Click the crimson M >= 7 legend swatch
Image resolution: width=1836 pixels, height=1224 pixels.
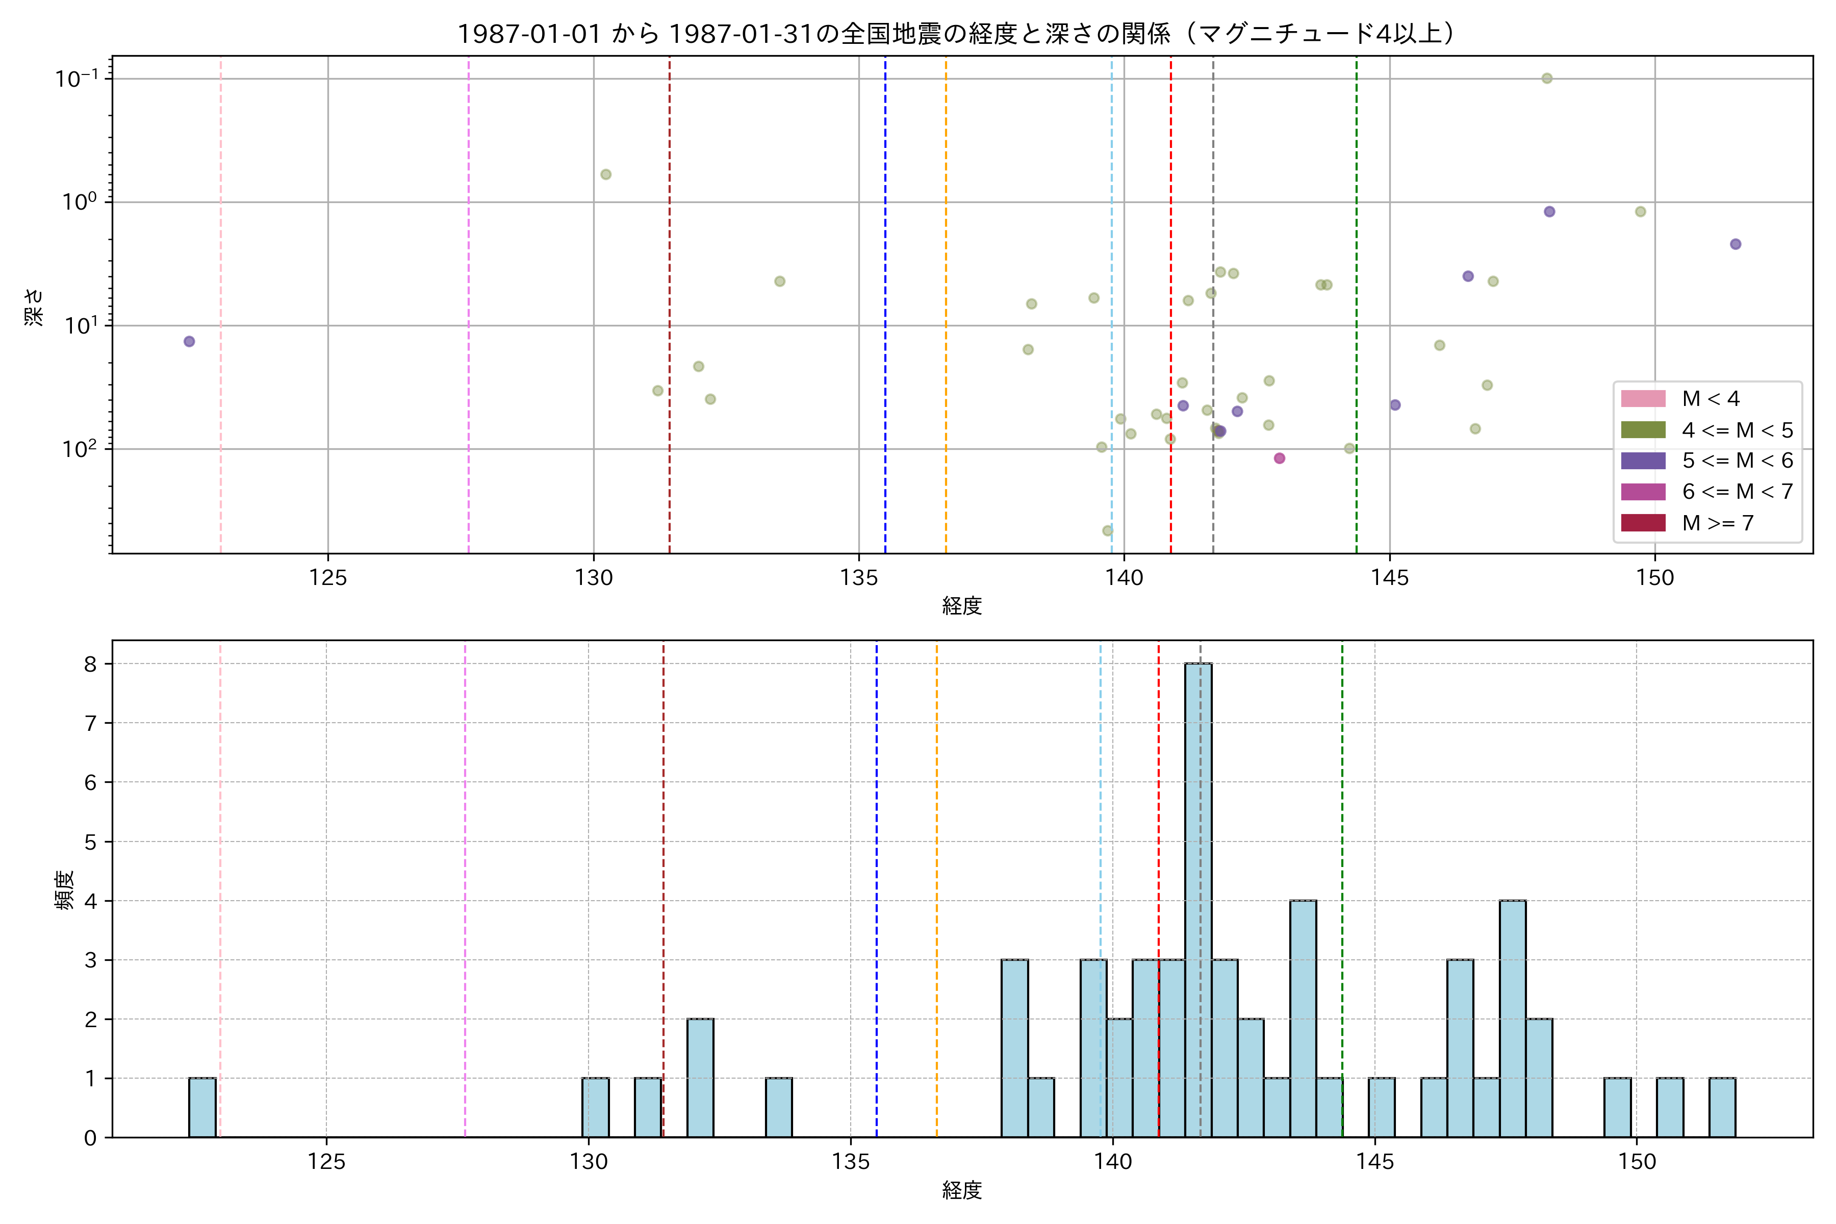point(1642,523)
